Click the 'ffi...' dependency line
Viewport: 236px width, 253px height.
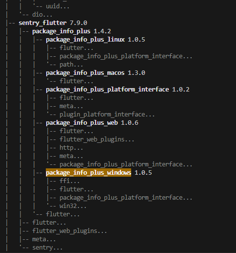[70, 181]
